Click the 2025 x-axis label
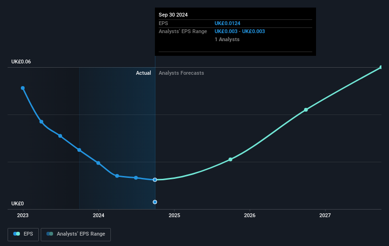Viewport: 389px width, 246px height. [174, 215]
